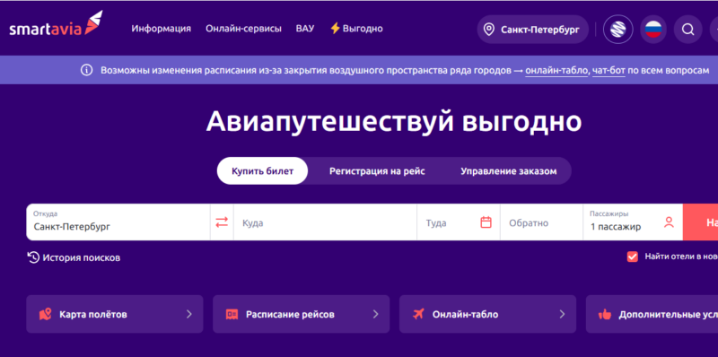Viewport: 718px width, 357px height.
Task: Toggle the Найти отели checkbox
Action: pyautogui.click(x=633, y=257)
